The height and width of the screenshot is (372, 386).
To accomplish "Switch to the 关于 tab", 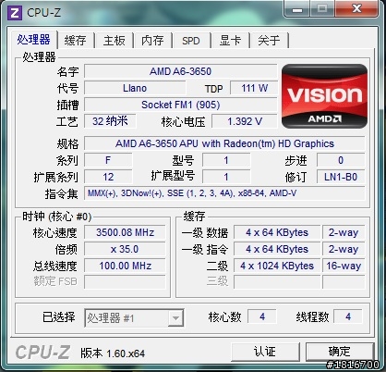I will pyautogui.click(x=269, y=41).
